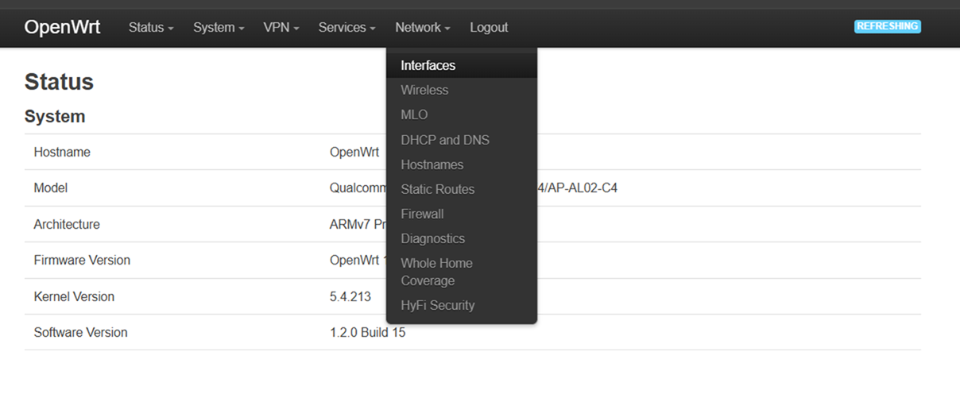Click the Model row label
Image resolution: width=960 pixels, height=402 pixels.
(x=51, y=188)
